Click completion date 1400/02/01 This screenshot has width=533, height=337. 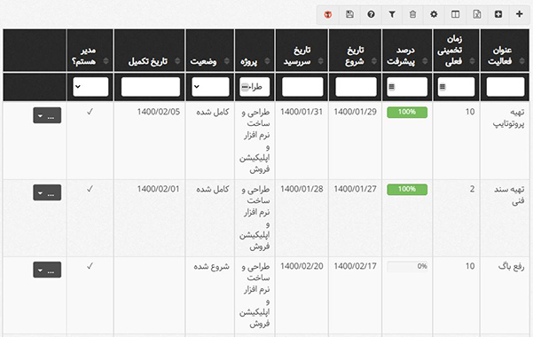tap(158, 189)
